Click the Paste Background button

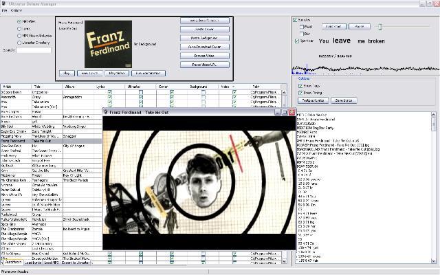[x=205, y=38]
